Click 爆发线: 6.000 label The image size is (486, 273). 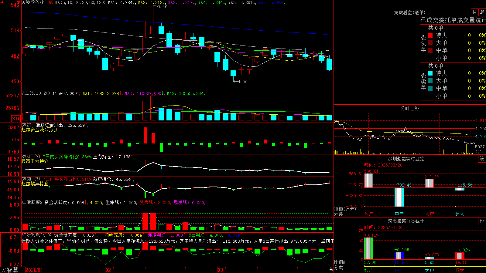[189, 203]
